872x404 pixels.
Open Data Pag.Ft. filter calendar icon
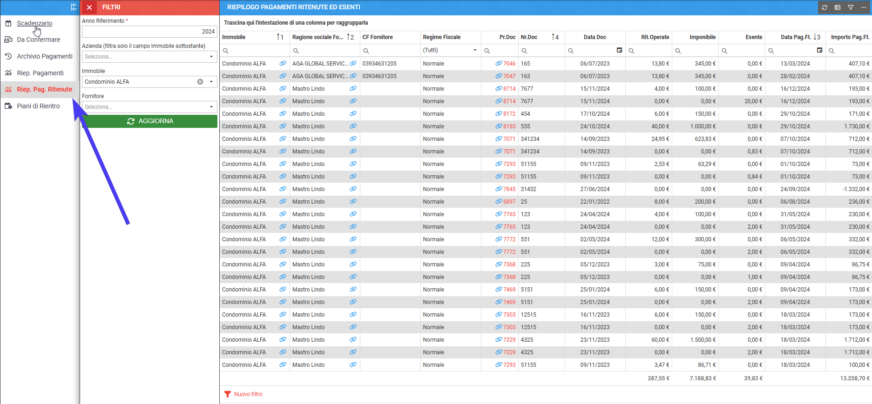coord(819,50)
